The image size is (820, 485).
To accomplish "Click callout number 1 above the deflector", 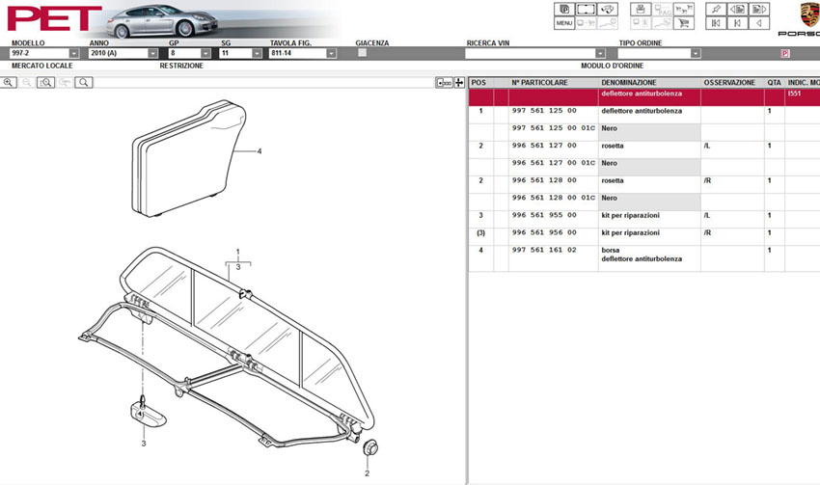I will 238,252.
